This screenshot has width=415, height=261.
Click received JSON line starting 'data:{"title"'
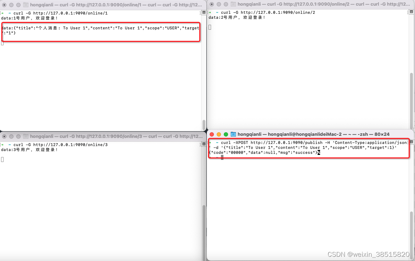[x=100, y=28]
